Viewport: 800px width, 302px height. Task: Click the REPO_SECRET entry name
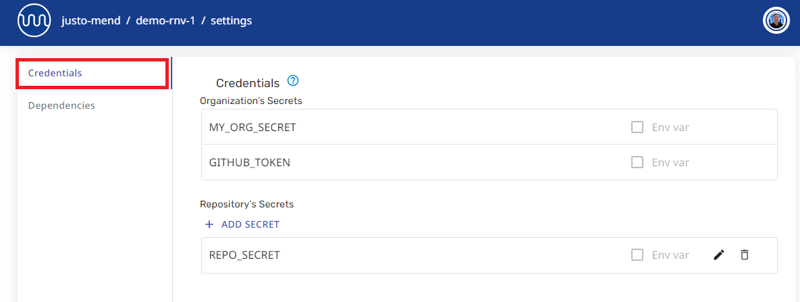pyautogui.click(x=244, y=255)
